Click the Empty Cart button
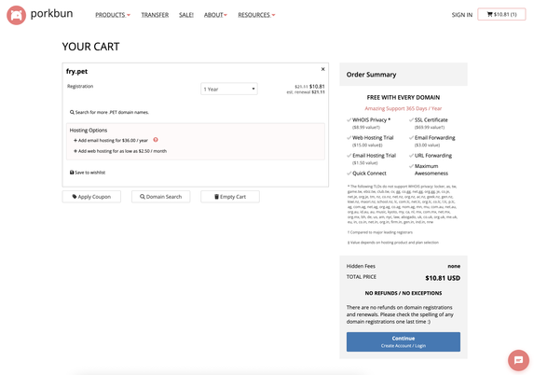 [x=230, y=197]
